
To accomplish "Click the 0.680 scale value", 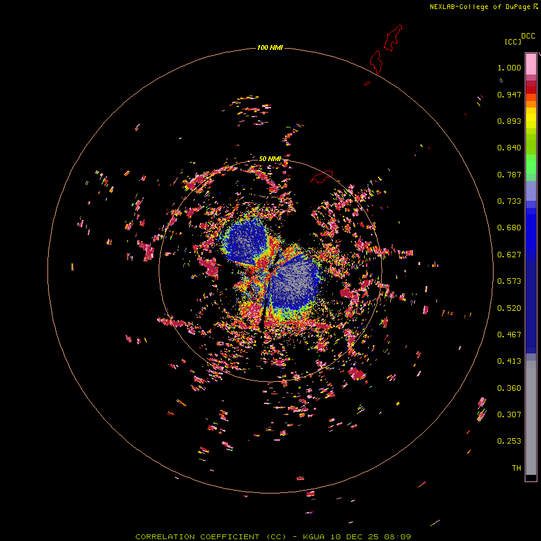I will pyautogui.click(x=509, y=228).
